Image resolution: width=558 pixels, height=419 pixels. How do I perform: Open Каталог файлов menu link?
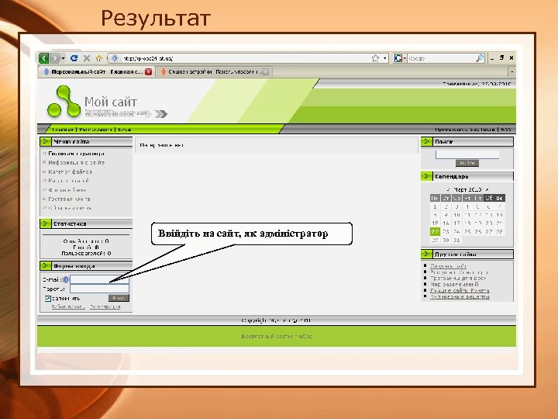pos(70,171)
